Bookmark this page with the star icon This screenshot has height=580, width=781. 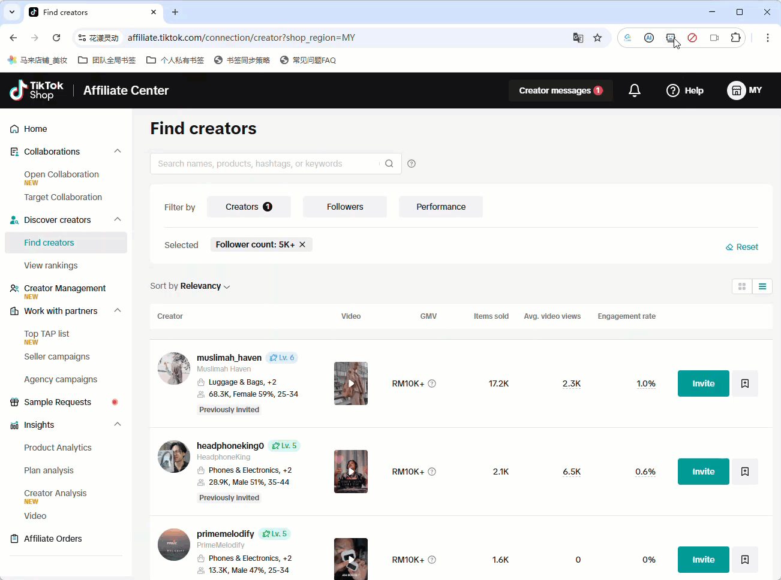point(597,38)
